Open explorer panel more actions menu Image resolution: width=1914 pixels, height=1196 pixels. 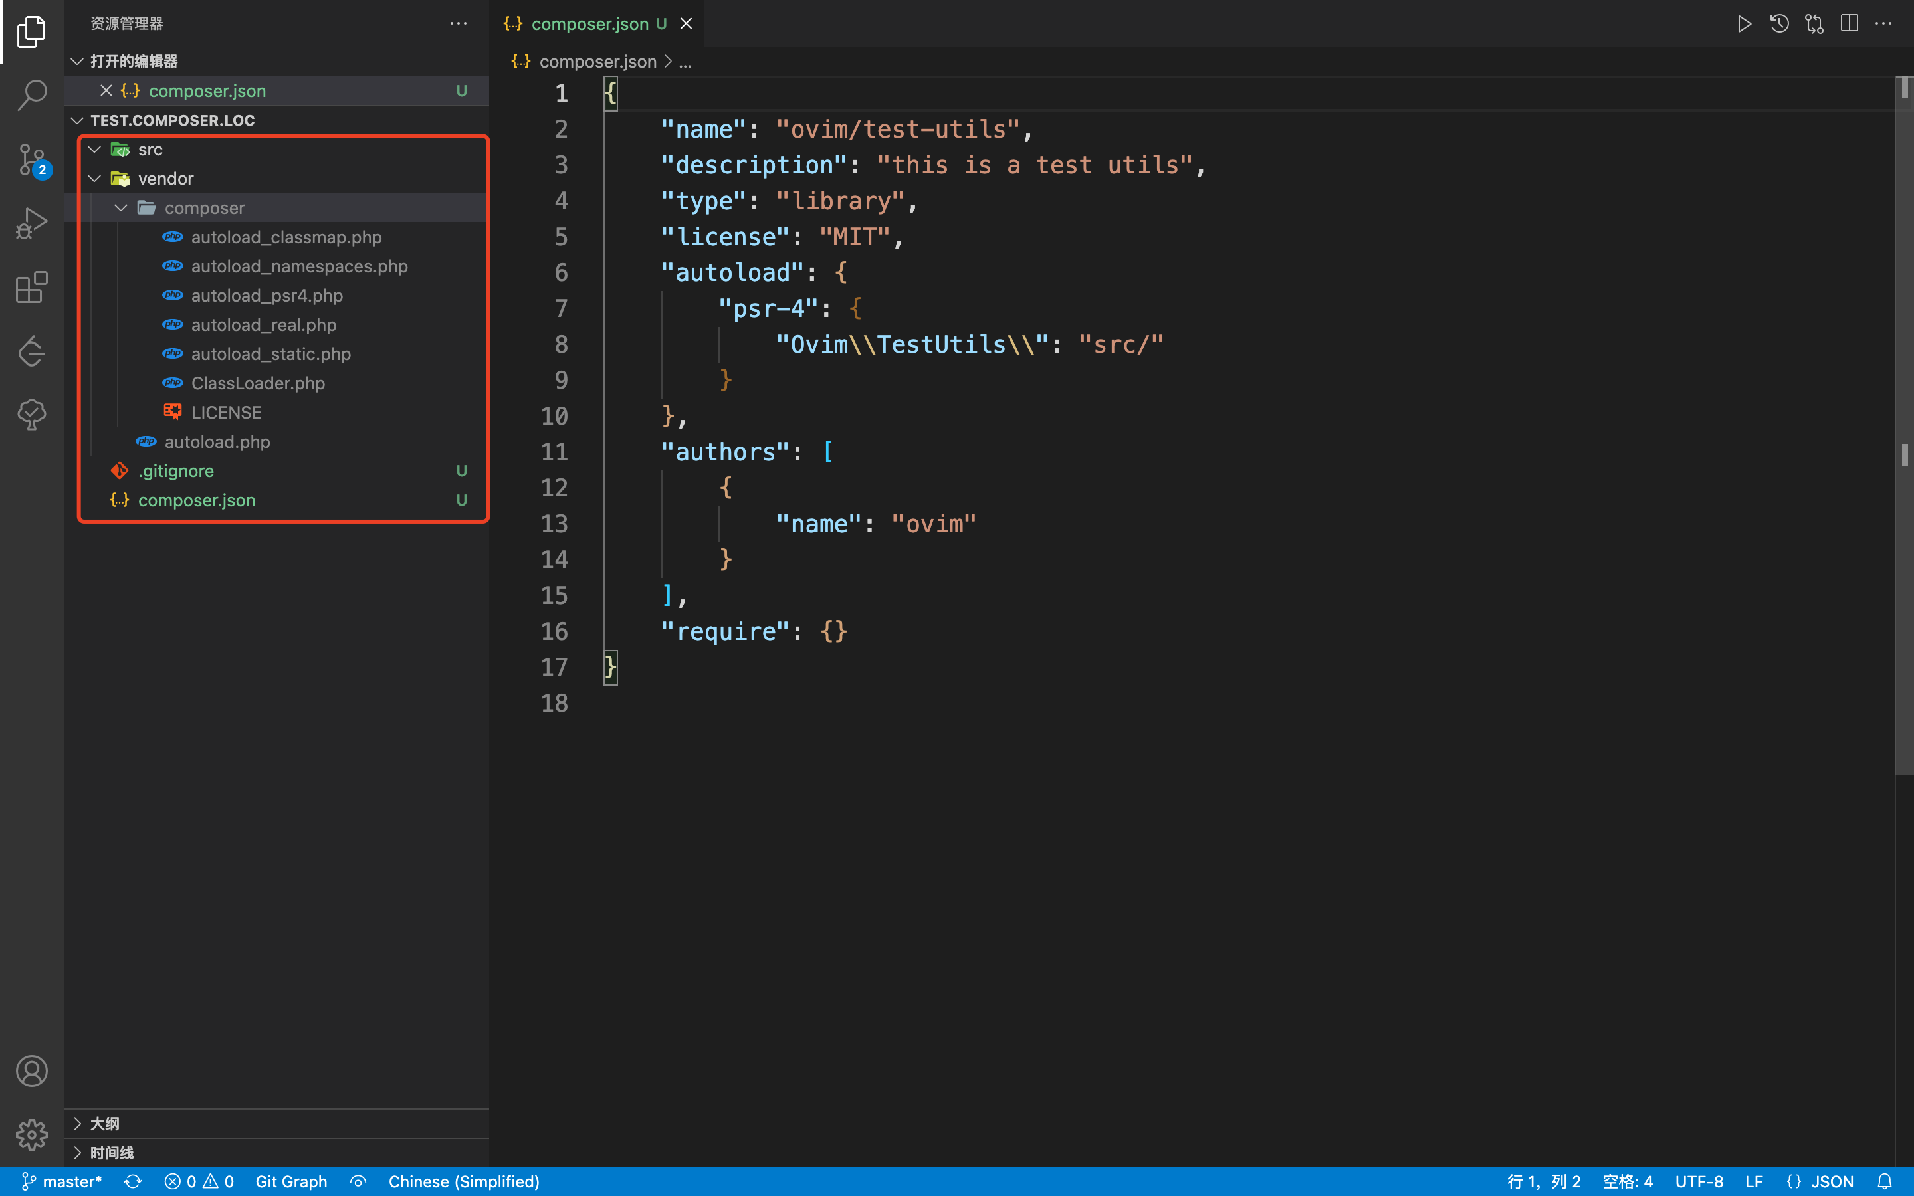pyautogui.click(x=458, y=24)
